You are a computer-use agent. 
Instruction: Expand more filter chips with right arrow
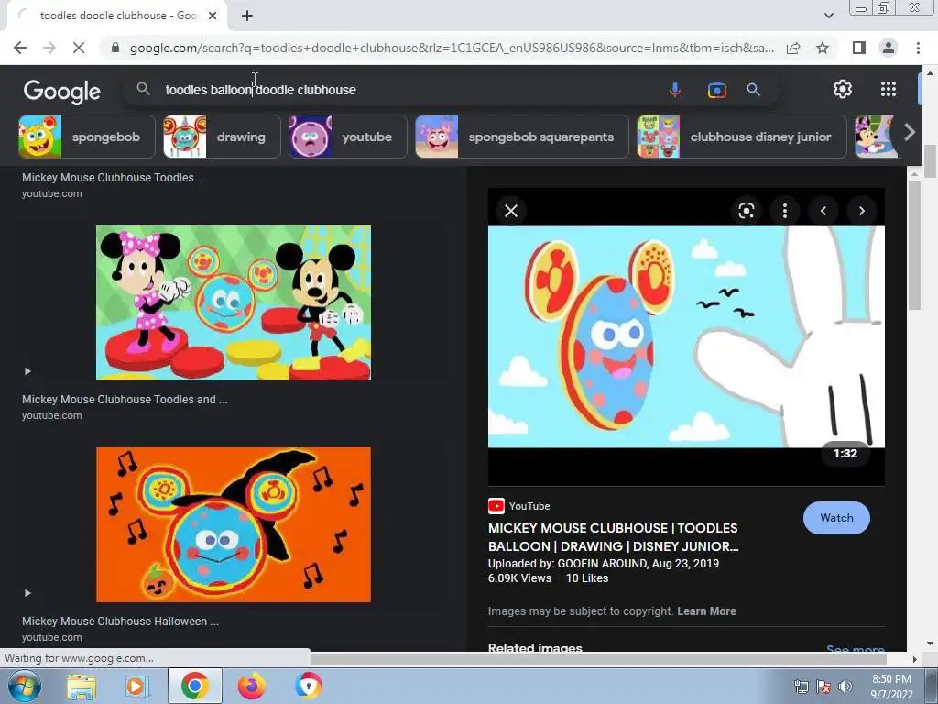910,132
